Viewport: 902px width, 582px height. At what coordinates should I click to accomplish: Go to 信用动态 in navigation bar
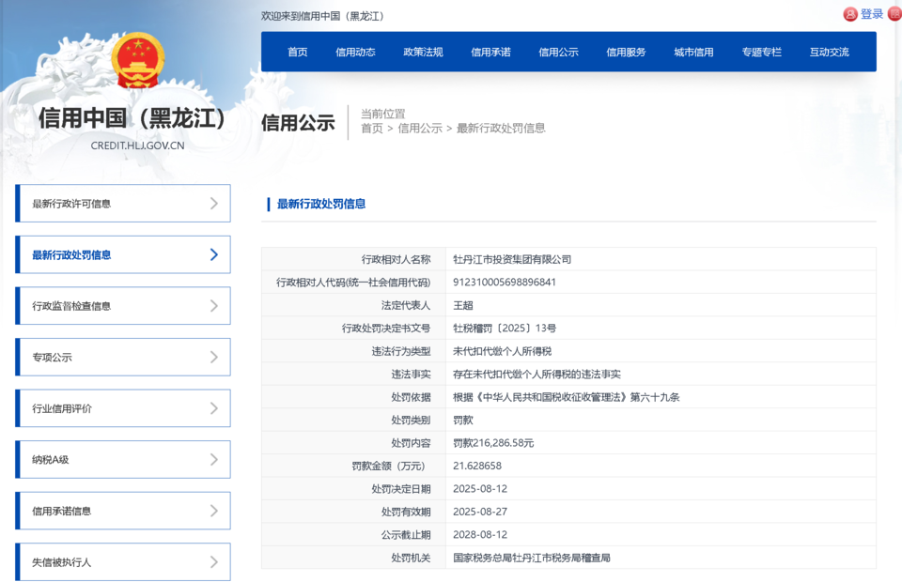tap(355, 53)
